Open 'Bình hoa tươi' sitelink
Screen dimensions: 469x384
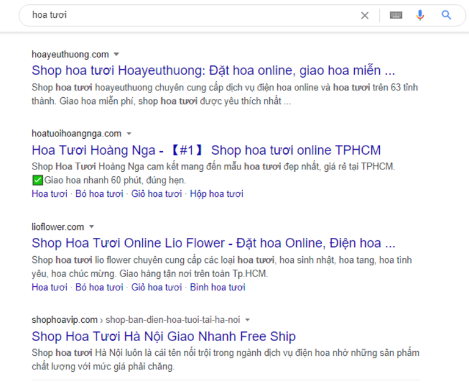[x=217, y=287]
